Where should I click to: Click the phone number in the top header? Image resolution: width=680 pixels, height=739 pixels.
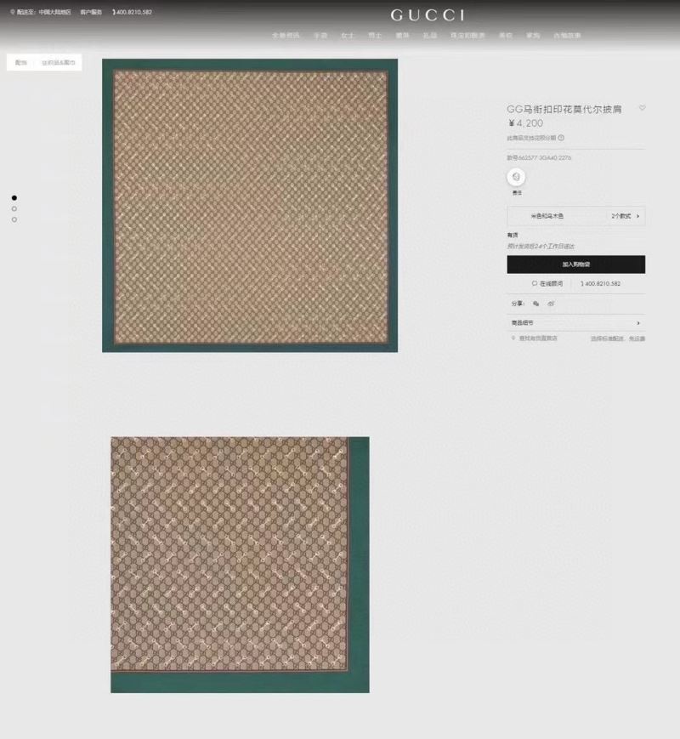pos(132,12)
